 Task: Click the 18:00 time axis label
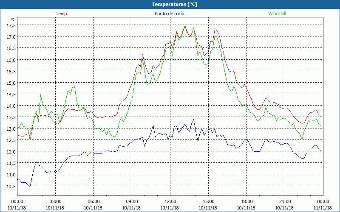click(246, 202)
